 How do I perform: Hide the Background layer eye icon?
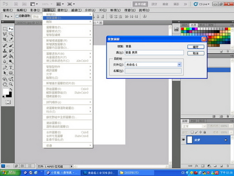tap(183, 139)
